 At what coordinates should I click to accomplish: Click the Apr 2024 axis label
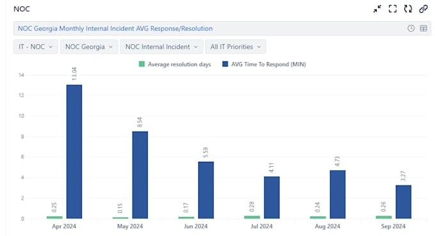click(x=64, y=226)
